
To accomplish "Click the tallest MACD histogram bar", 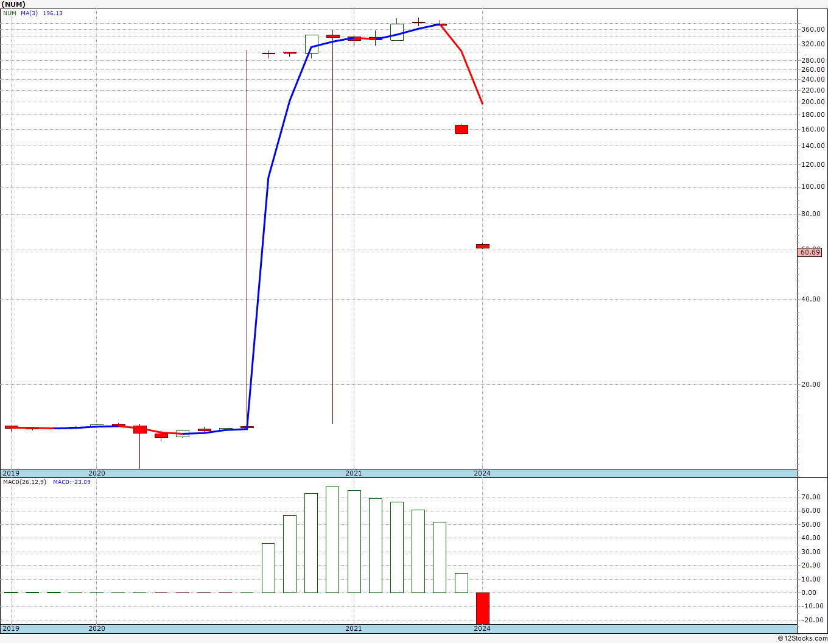I will coord(332,539).
